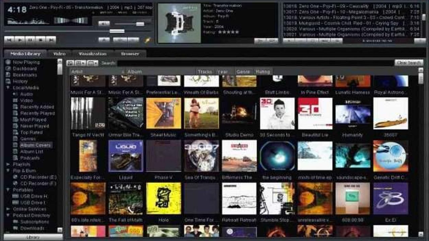
Task: Collapse the Portables node
Action: pos(8,190)
